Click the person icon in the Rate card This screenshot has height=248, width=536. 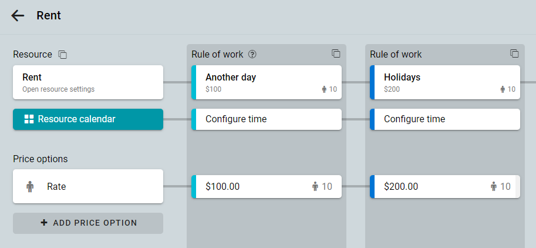click(30, 186)
